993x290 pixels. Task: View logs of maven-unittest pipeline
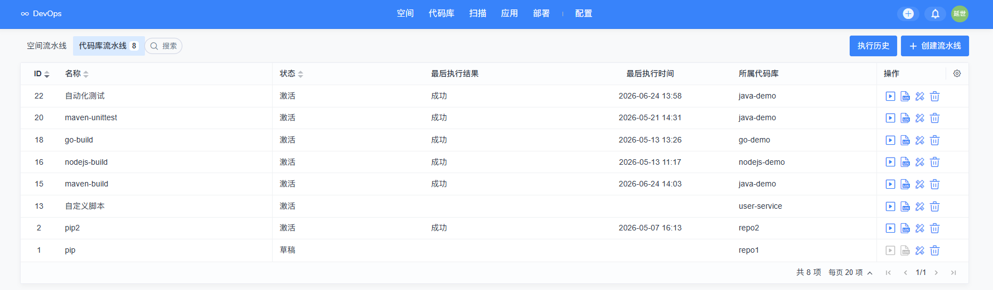905,118
